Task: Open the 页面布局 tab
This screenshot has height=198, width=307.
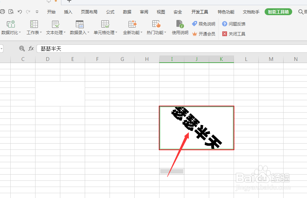Action: [89, 12]
